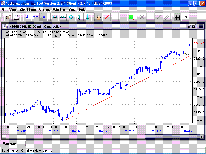206x154 pixels.
Task: Select the red vertical line tool
Action: point(115,17)
